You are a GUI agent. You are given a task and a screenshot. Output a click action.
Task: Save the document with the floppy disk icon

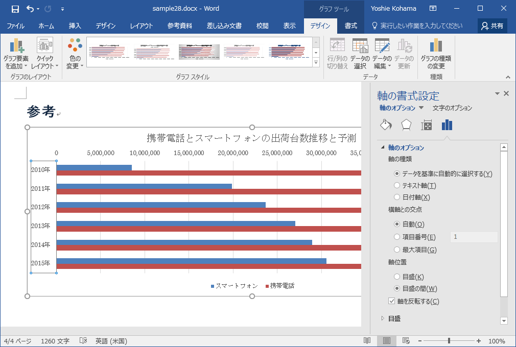pos(15,9)
